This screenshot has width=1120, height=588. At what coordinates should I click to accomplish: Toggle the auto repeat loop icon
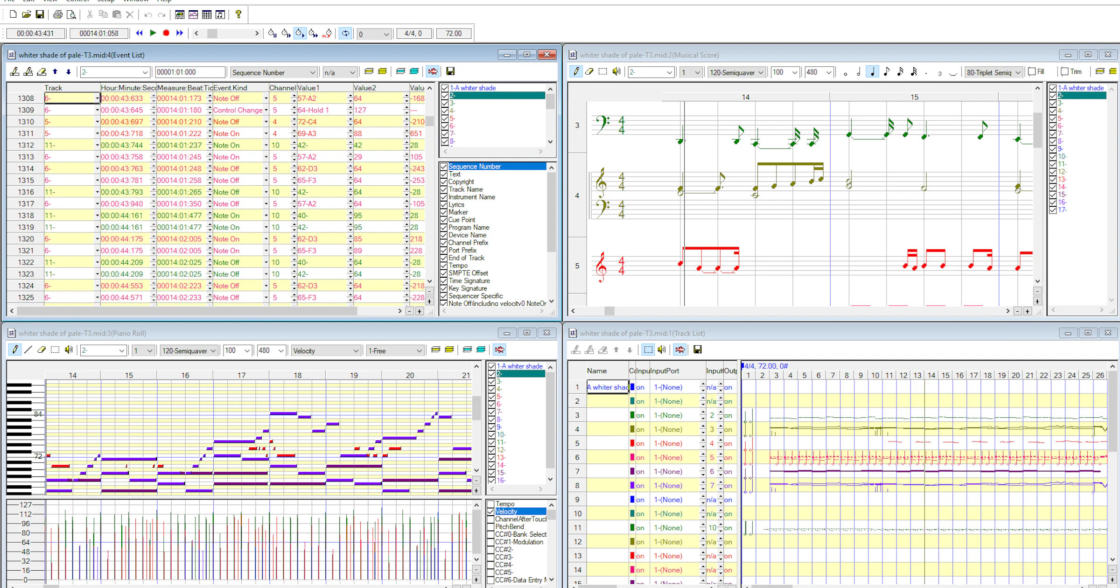[x=345, y=33]
